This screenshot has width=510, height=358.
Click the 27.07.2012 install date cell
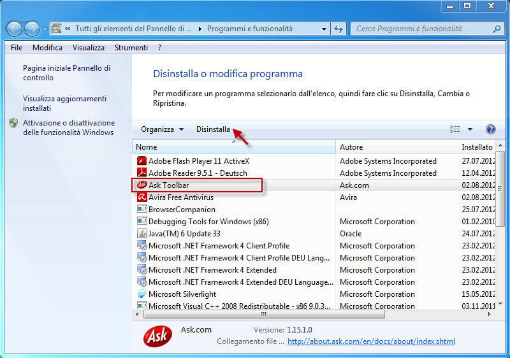pos(478,161)
